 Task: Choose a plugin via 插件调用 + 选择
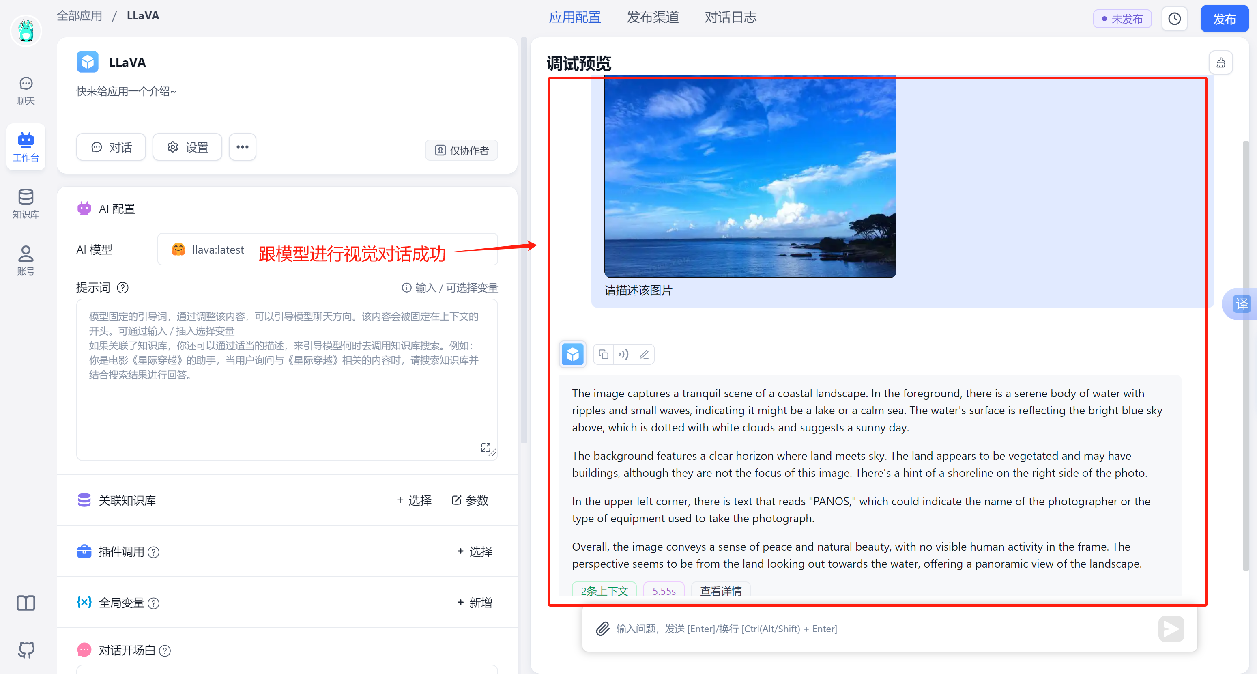tap(475, 551)
